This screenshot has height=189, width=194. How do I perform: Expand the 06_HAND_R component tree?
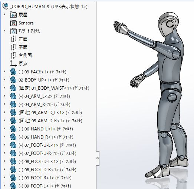coord(4,137)
